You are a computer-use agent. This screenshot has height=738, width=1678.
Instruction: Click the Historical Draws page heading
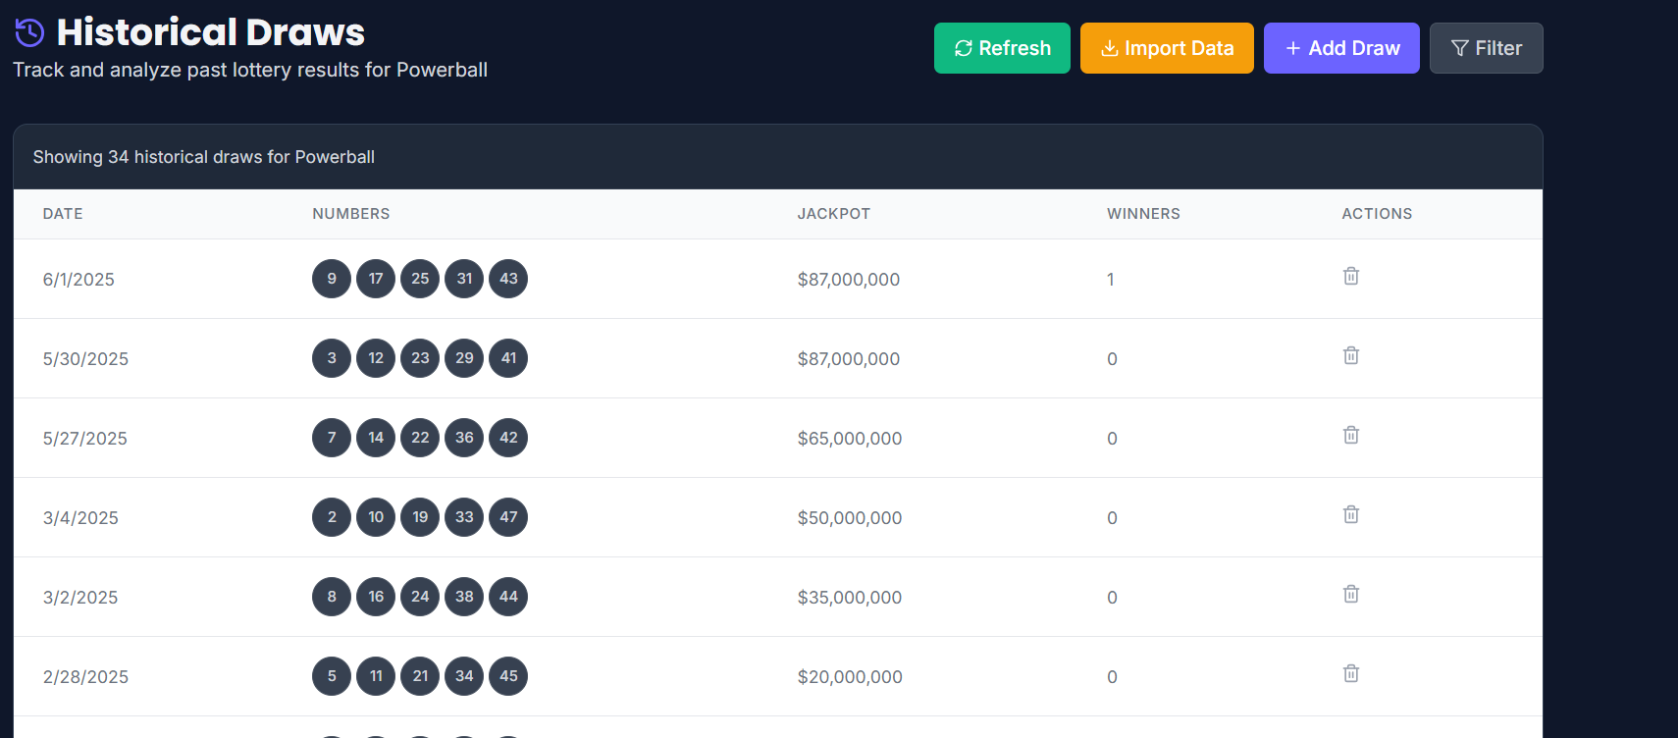point(211,32)
